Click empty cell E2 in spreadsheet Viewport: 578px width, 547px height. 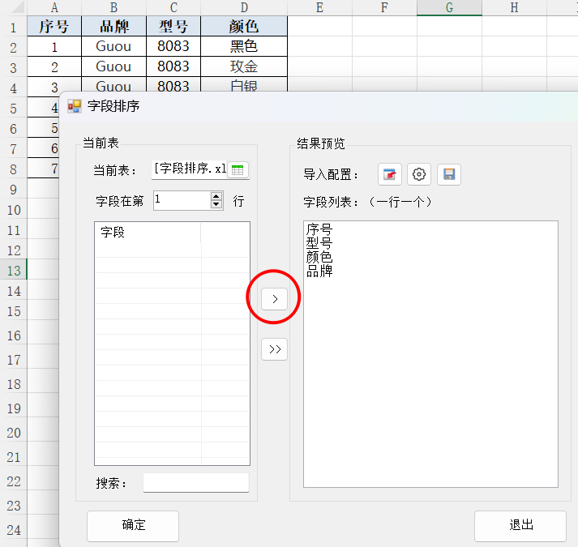(319, 46)
